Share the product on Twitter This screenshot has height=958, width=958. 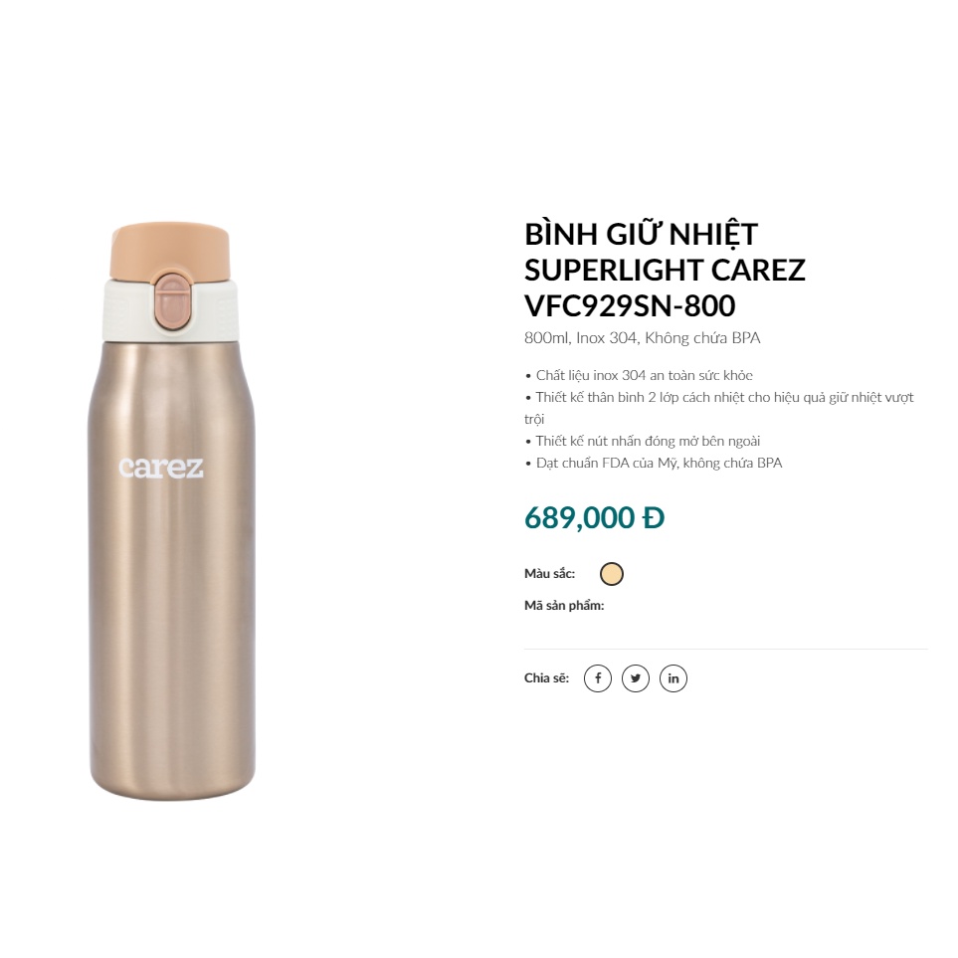636,678
